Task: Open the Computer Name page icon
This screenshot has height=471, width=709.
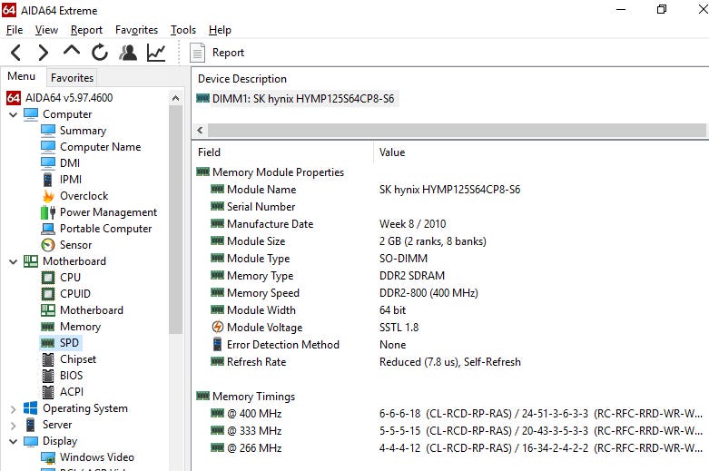Action: (48, 147)
